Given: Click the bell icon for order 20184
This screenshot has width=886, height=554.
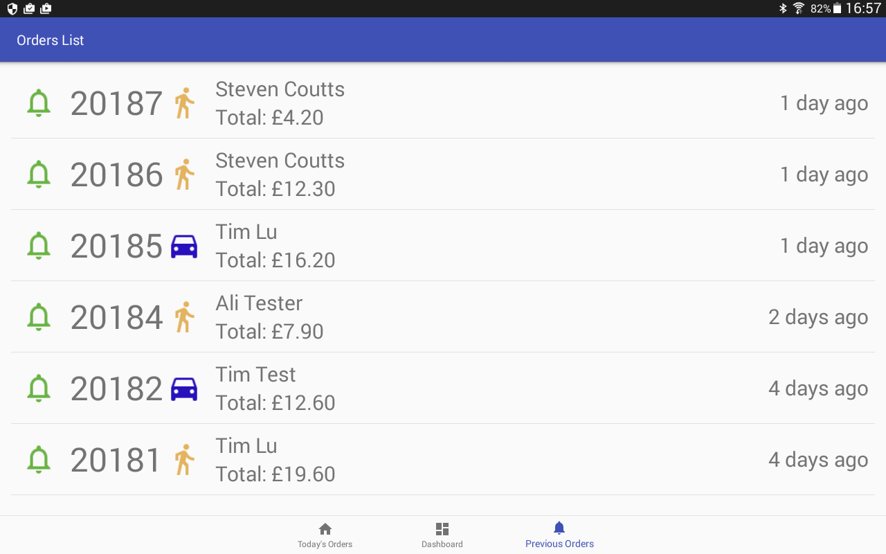Looking at the screenshot, I should point(39,317).
